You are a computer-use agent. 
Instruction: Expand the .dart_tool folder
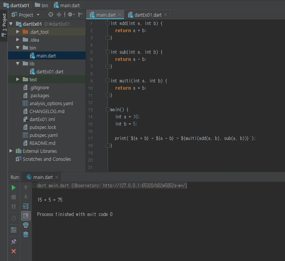(18, 32)
